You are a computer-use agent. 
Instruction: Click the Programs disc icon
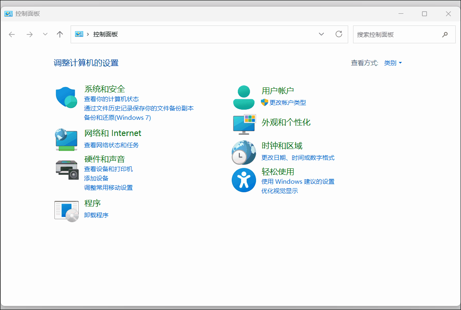[66, 210]
